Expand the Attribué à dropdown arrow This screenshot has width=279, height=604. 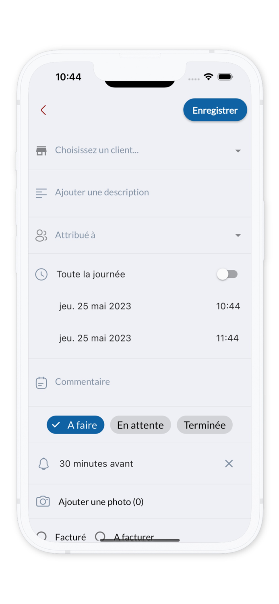(x=238, y=236)
